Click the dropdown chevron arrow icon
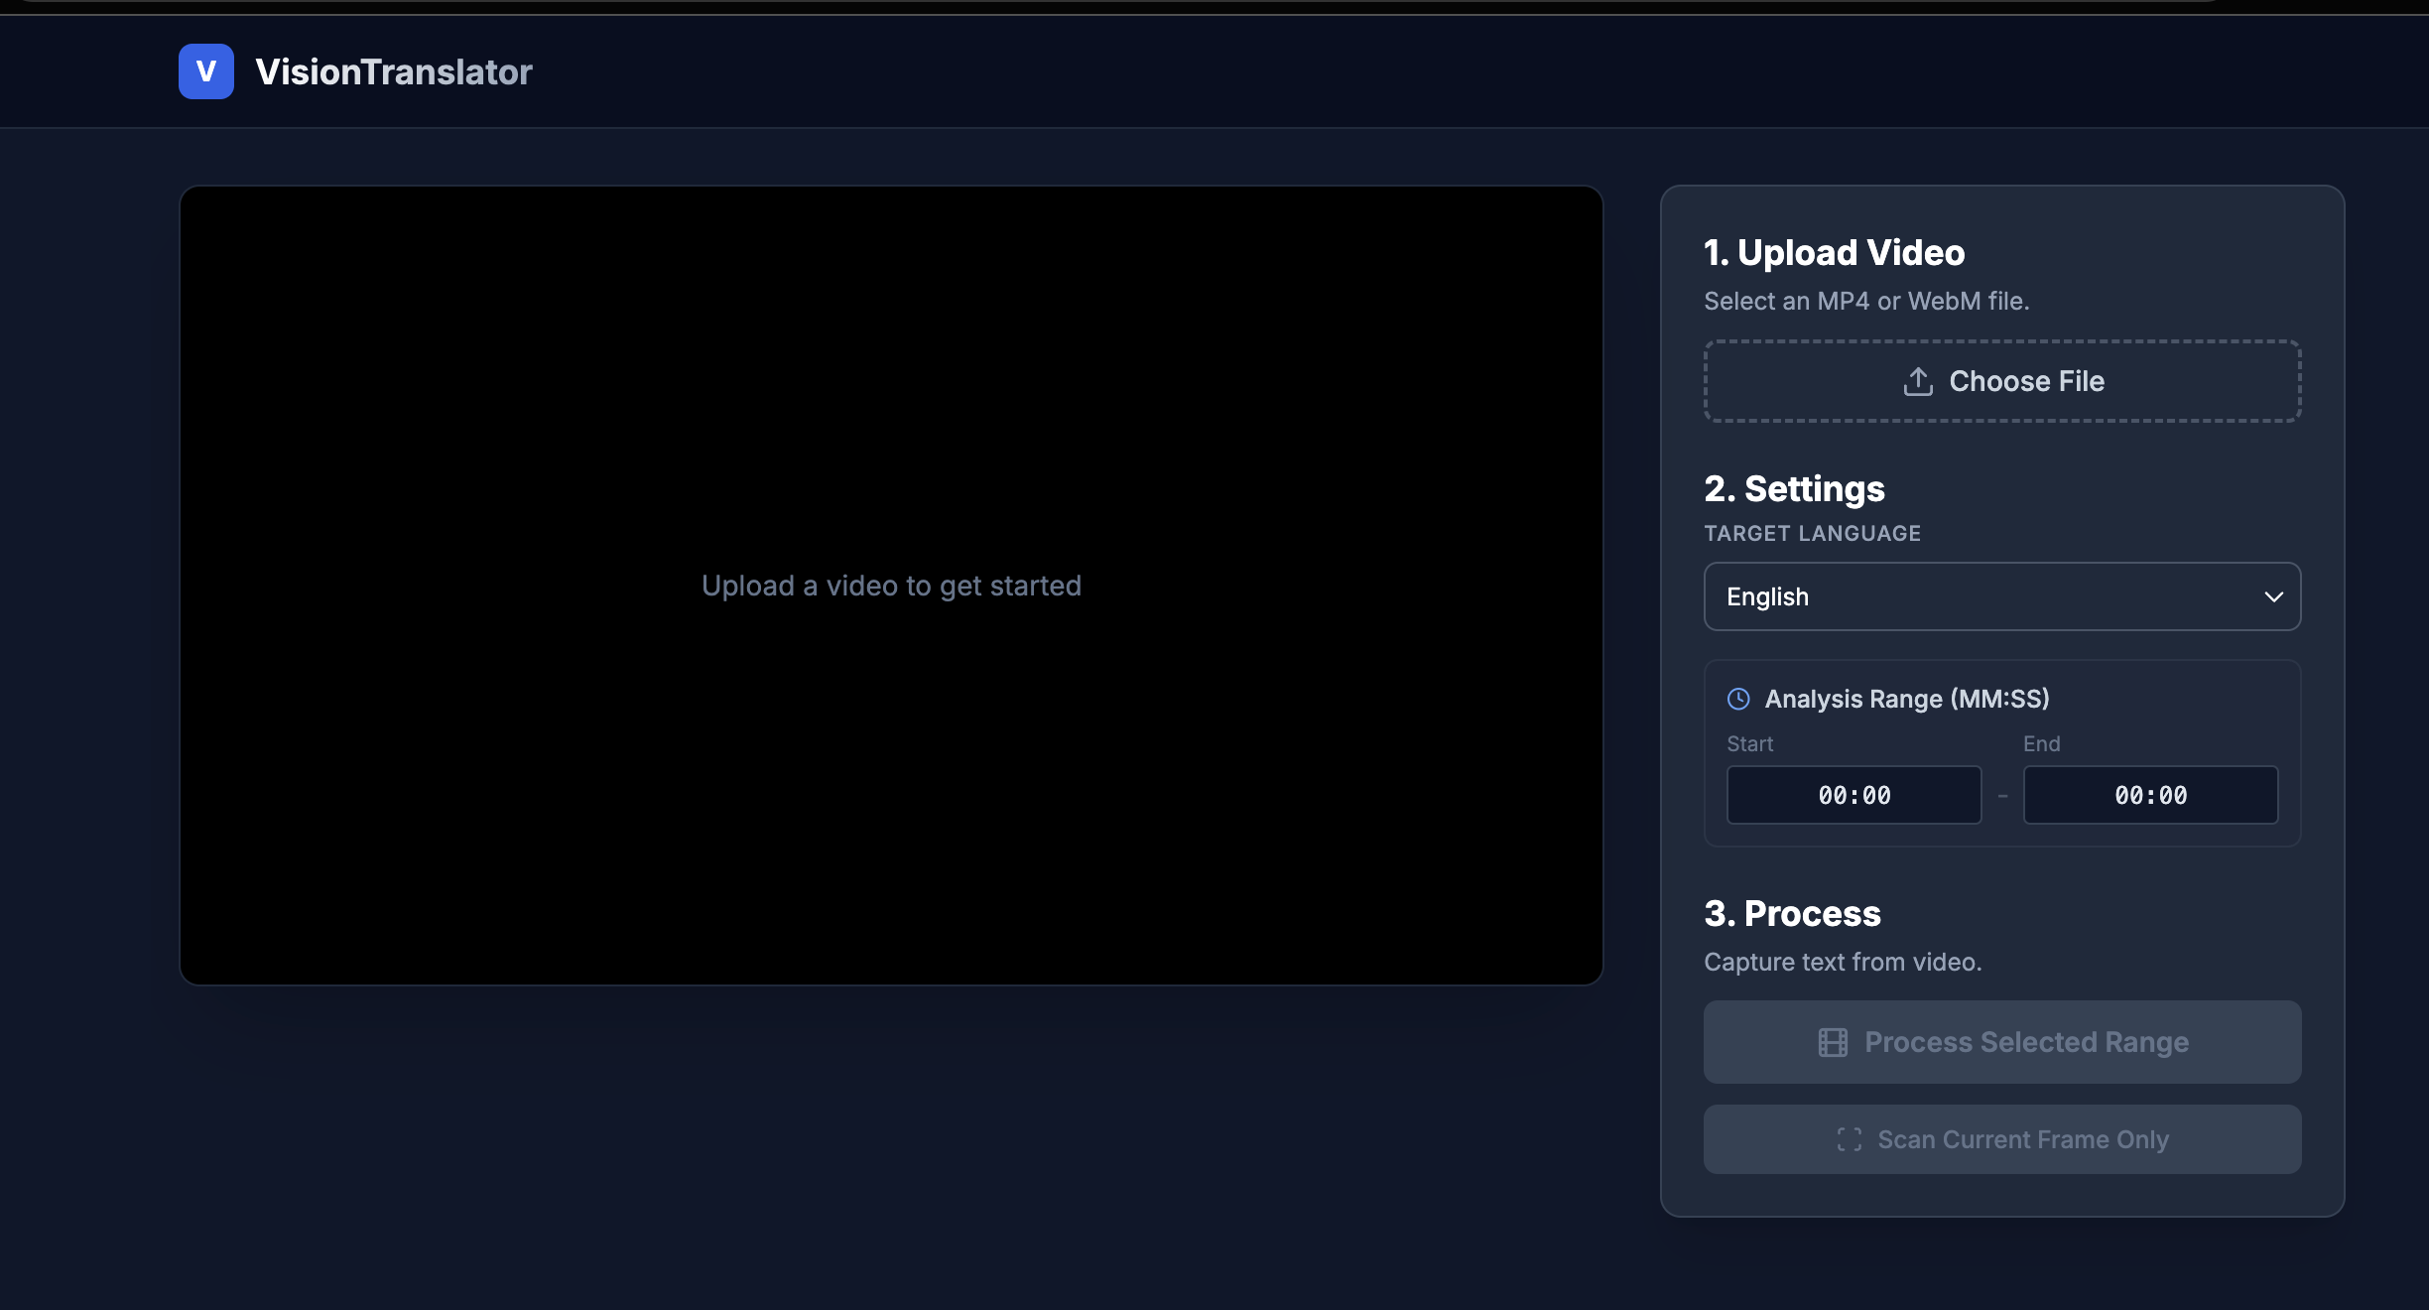Viewport: 2429px width, 1310px height. [x=2273, y=596]
